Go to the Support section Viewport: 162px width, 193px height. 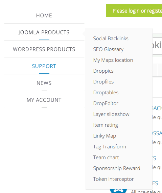44,66
